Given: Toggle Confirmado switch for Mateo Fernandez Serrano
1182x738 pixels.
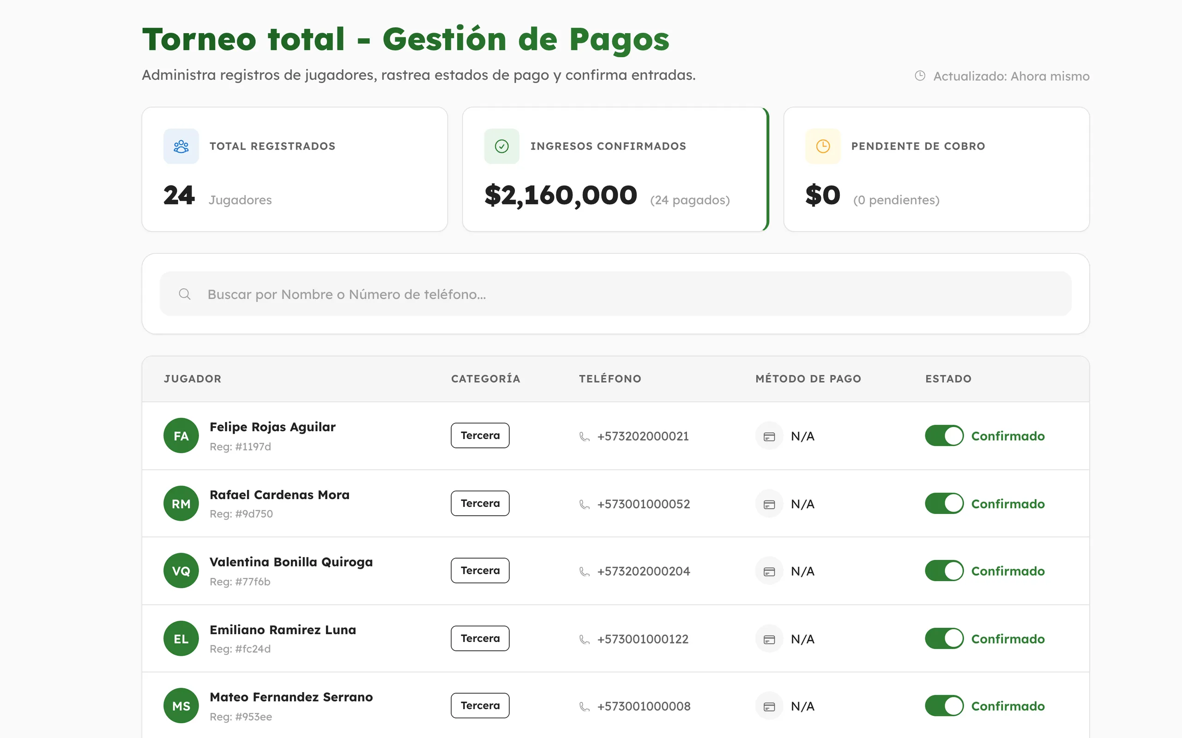Looking at the screenshot, I should point(944,706).
